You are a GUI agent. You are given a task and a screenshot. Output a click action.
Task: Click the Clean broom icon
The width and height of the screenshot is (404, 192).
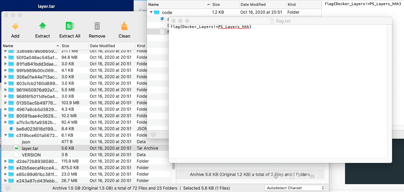pos(124,26)
